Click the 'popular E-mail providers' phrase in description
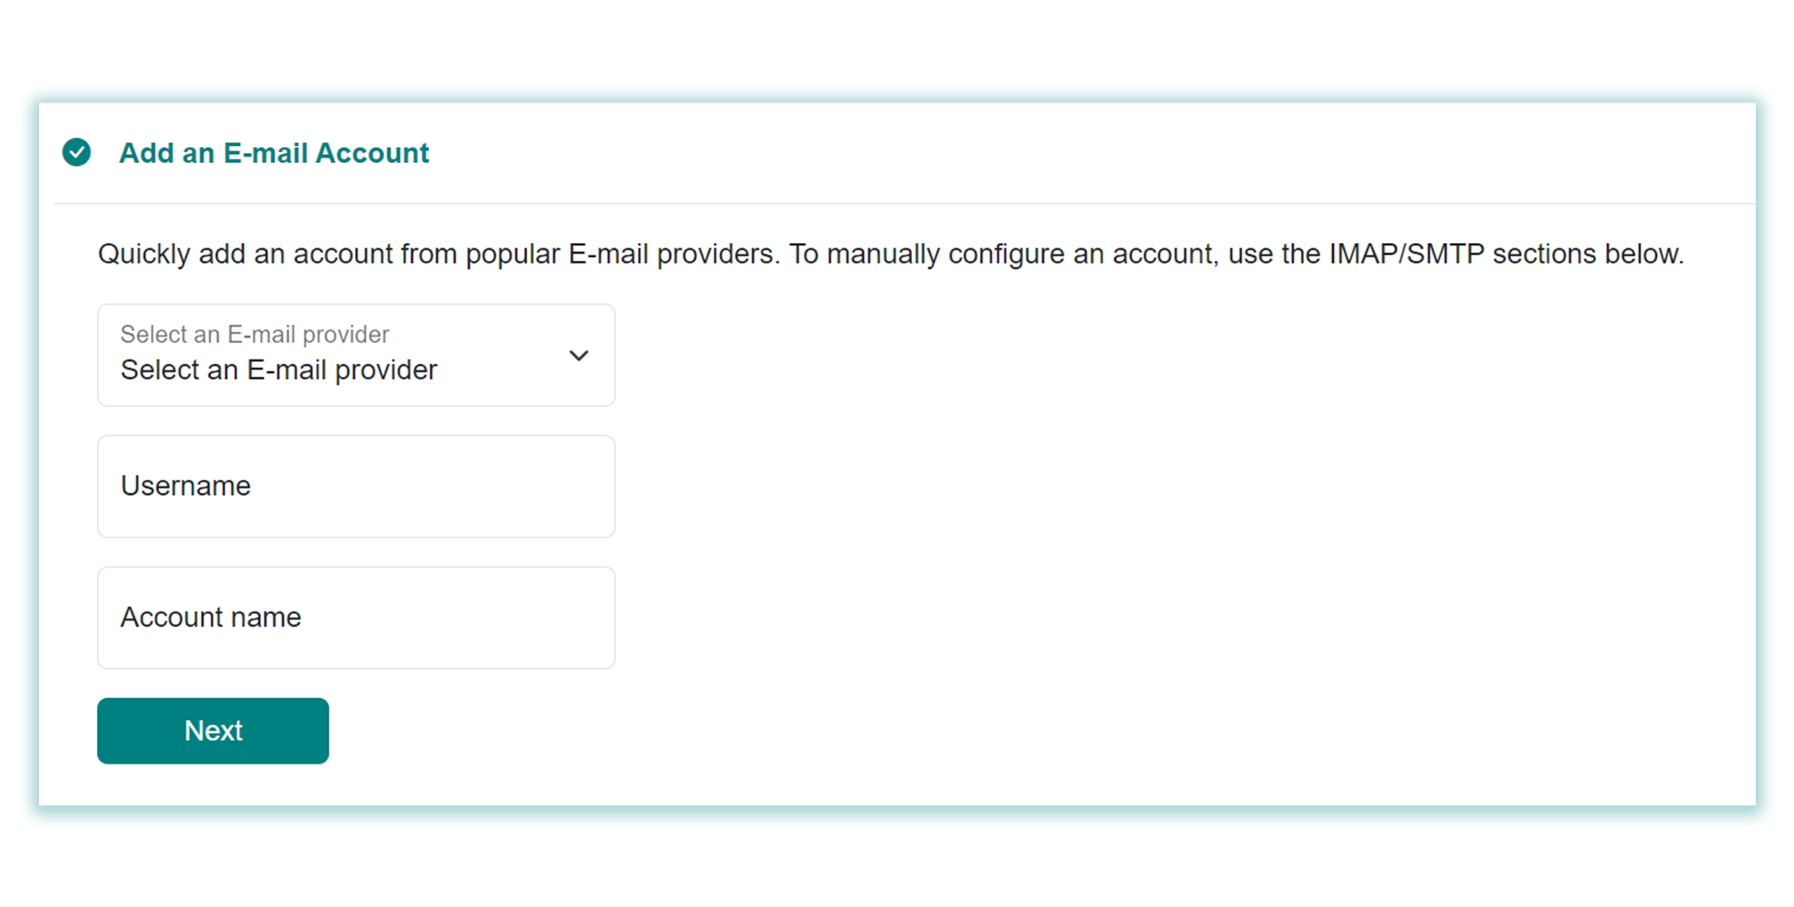The height and width of the screenshot is (907, 1794). click(x=623, y=254)
